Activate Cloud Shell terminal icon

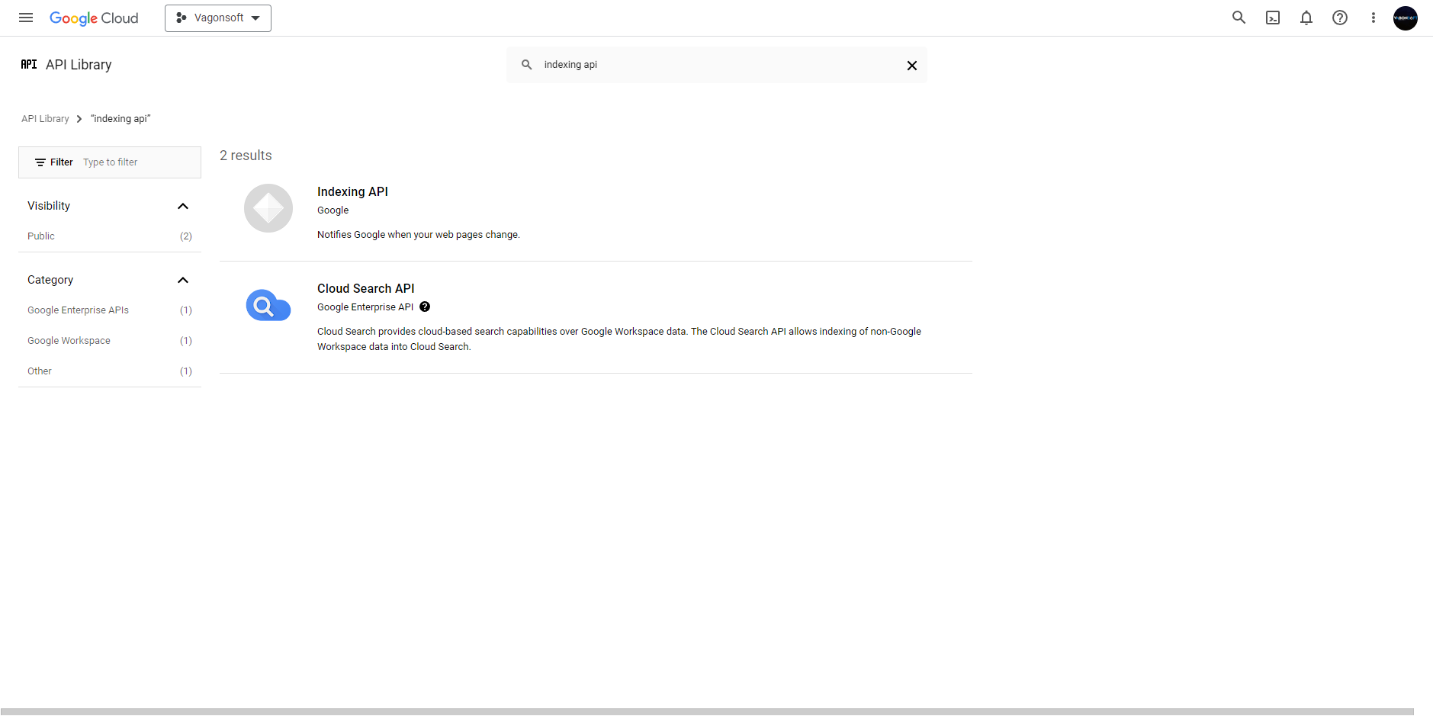[1273, 18]
